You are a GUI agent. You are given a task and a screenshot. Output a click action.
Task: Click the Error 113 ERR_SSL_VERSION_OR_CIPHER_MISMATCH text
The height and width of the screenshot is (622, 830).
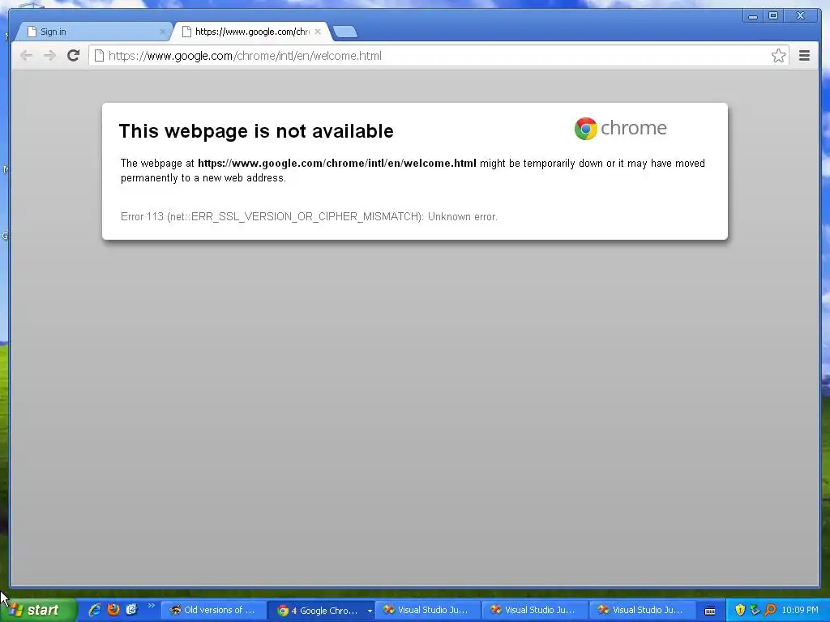(309, 217)
